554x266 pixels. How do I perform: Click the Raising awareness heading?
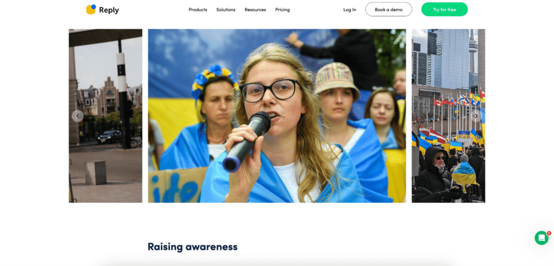tap(193, 246)
